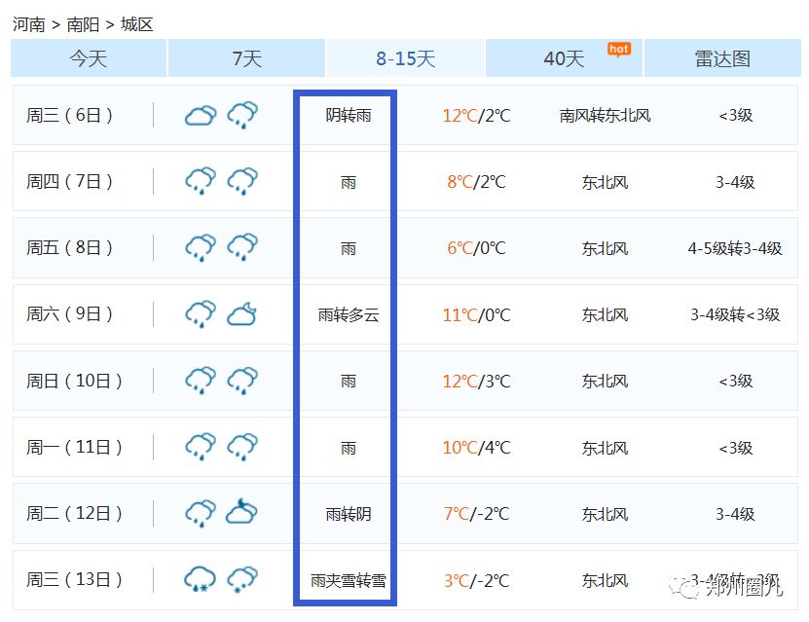Click the night overcast icon for 周二 12日
Viewport: 809px width, 622px height.
[241, 513]
